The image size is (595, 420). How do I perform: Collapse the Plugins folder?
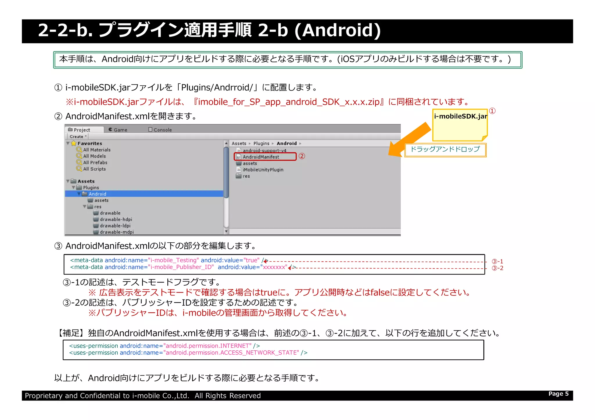74,188
